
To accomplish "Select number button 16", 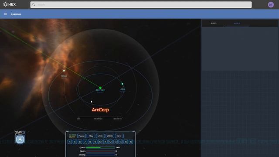I will tap(131, 142).
